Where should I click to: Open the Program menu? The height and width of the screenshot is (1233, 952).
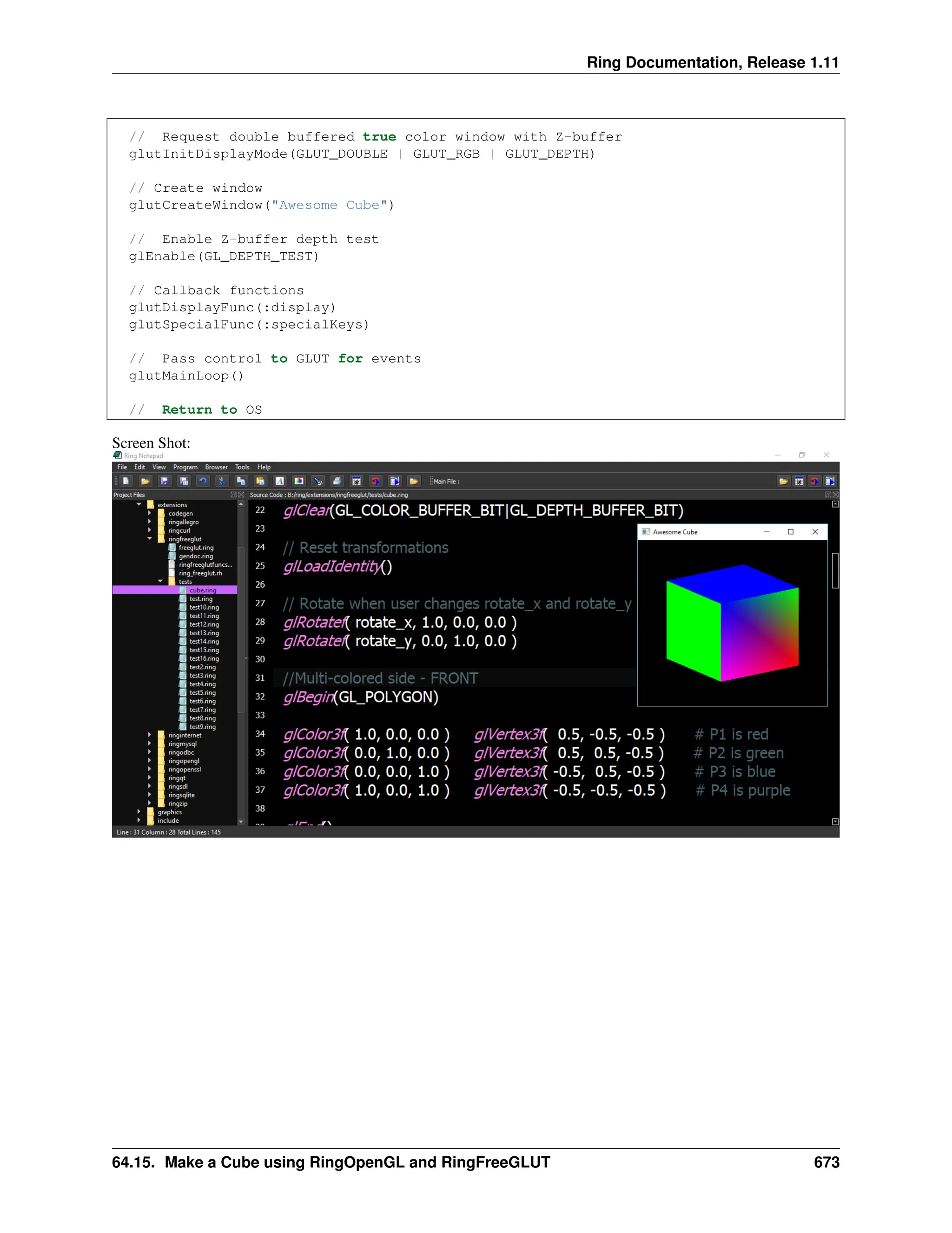point(185,467)
